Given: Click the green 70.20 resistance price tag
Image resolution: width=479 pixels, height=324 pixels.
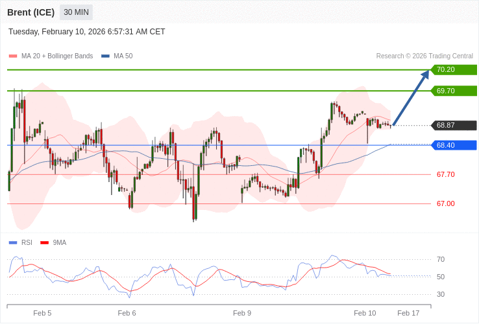Looking at the screenshot, I should click(x=453, y=69).
